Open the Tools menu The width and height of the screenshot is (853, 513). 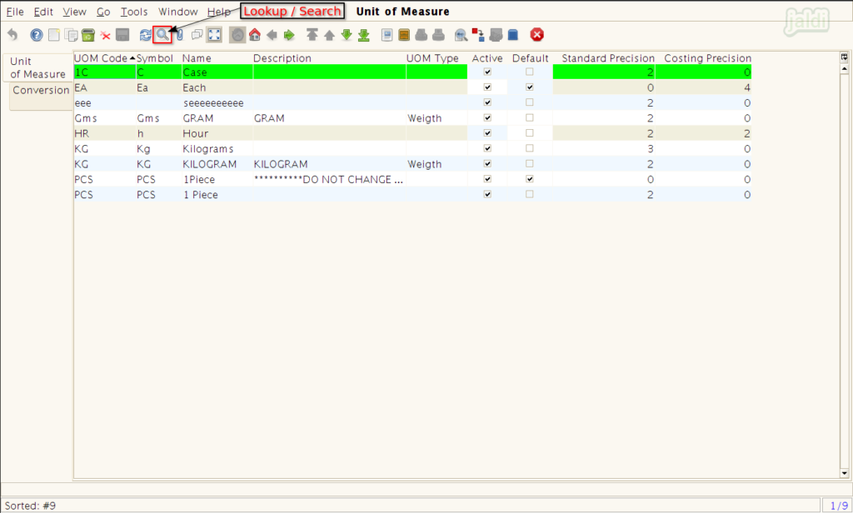pyautogui.click(x=134, y=12)
